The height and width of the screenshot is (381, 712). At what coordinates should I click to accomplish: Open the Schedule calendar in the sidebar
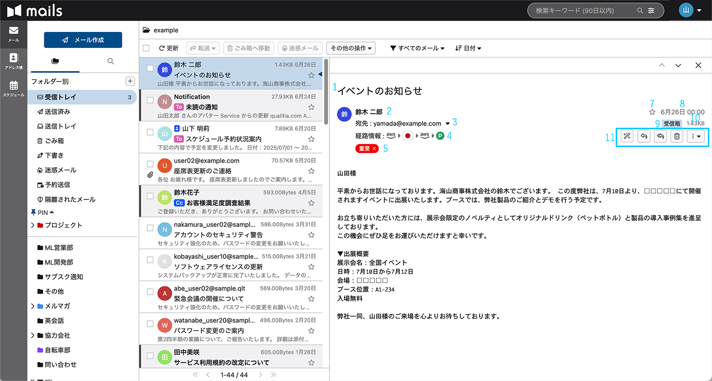(14, 88)
